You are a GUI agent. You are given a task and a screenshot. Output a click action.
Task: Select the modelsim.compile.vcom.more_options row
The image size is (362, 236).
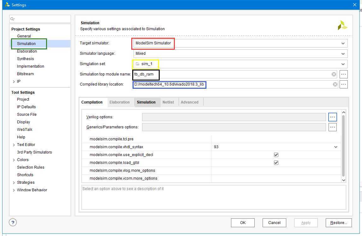tap(211, 178)
